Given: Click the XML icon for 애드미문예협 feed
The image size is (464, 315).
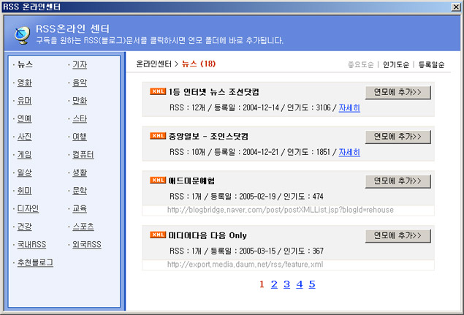Looking at the screenshot, I should coord(157,180).
